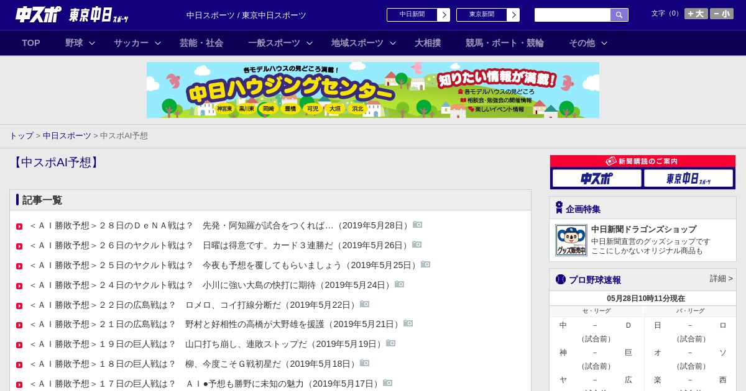Image resolution: width=746 pixels, height=391 pixels.
Task: Go to TOP in navigation bar
Action: coord(31,43)
